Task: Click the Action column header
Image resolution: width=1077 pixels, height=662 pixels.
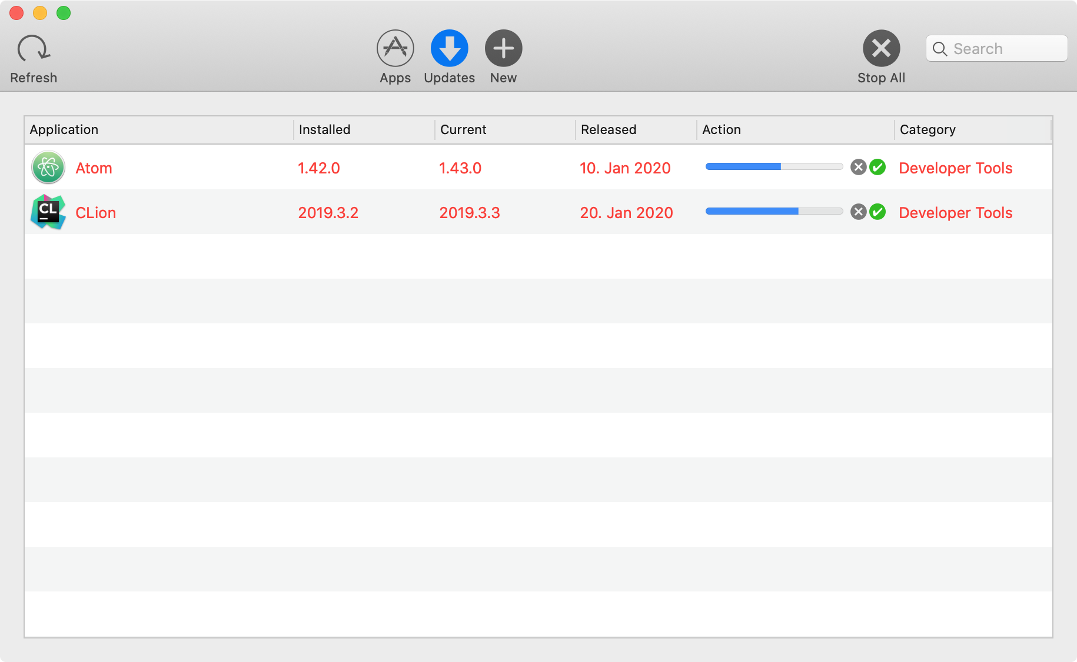Action: 796,129
